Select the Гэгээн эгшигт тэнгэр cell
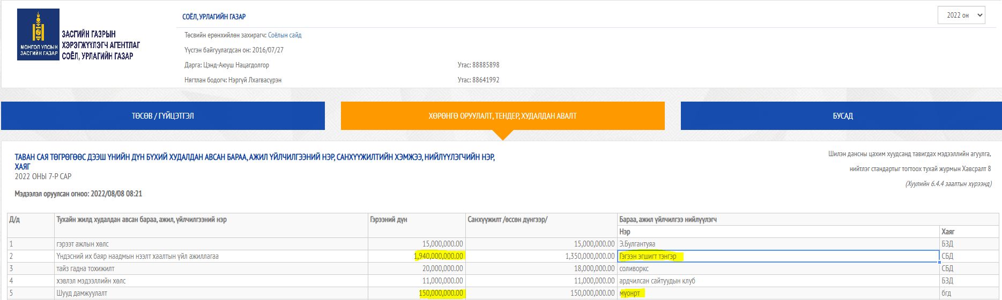The height and width of the screenshot is (300, 1002). tap(648, 257)
